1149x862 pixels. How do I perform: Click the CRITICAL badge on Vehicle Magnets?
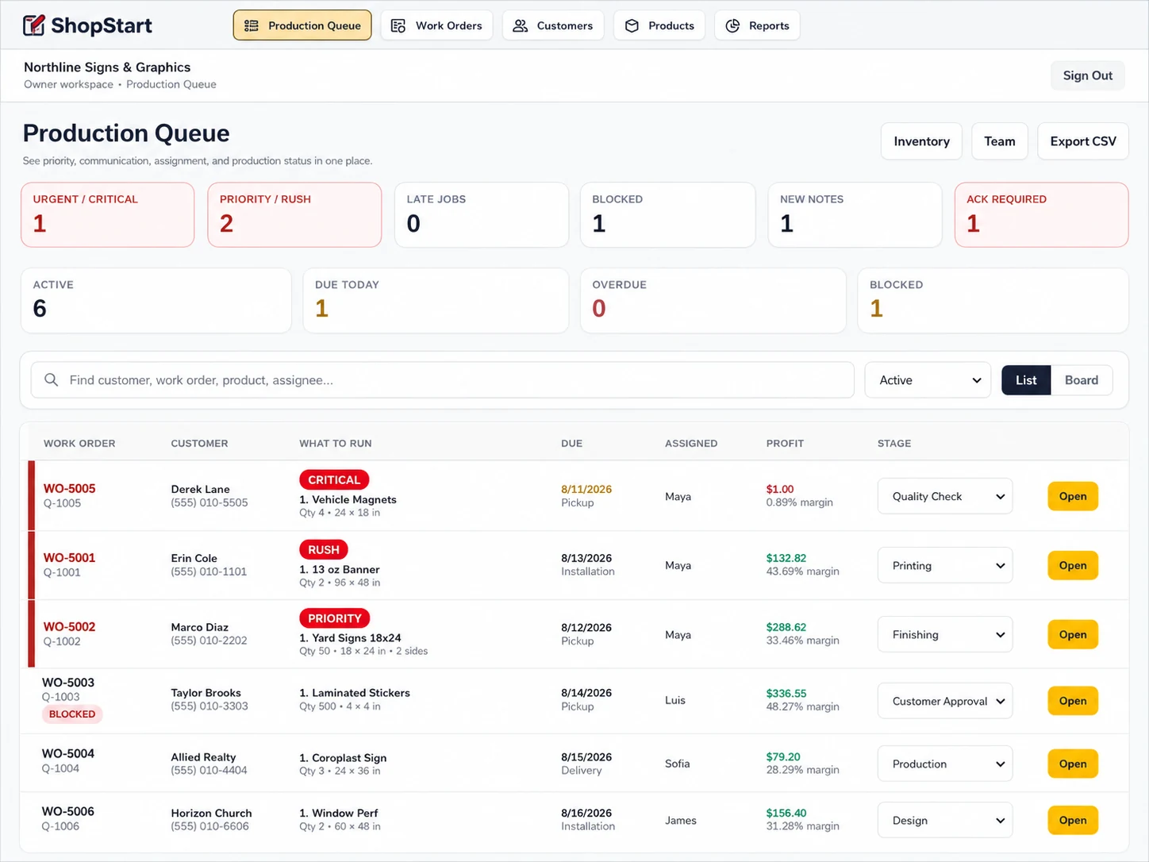334,479
